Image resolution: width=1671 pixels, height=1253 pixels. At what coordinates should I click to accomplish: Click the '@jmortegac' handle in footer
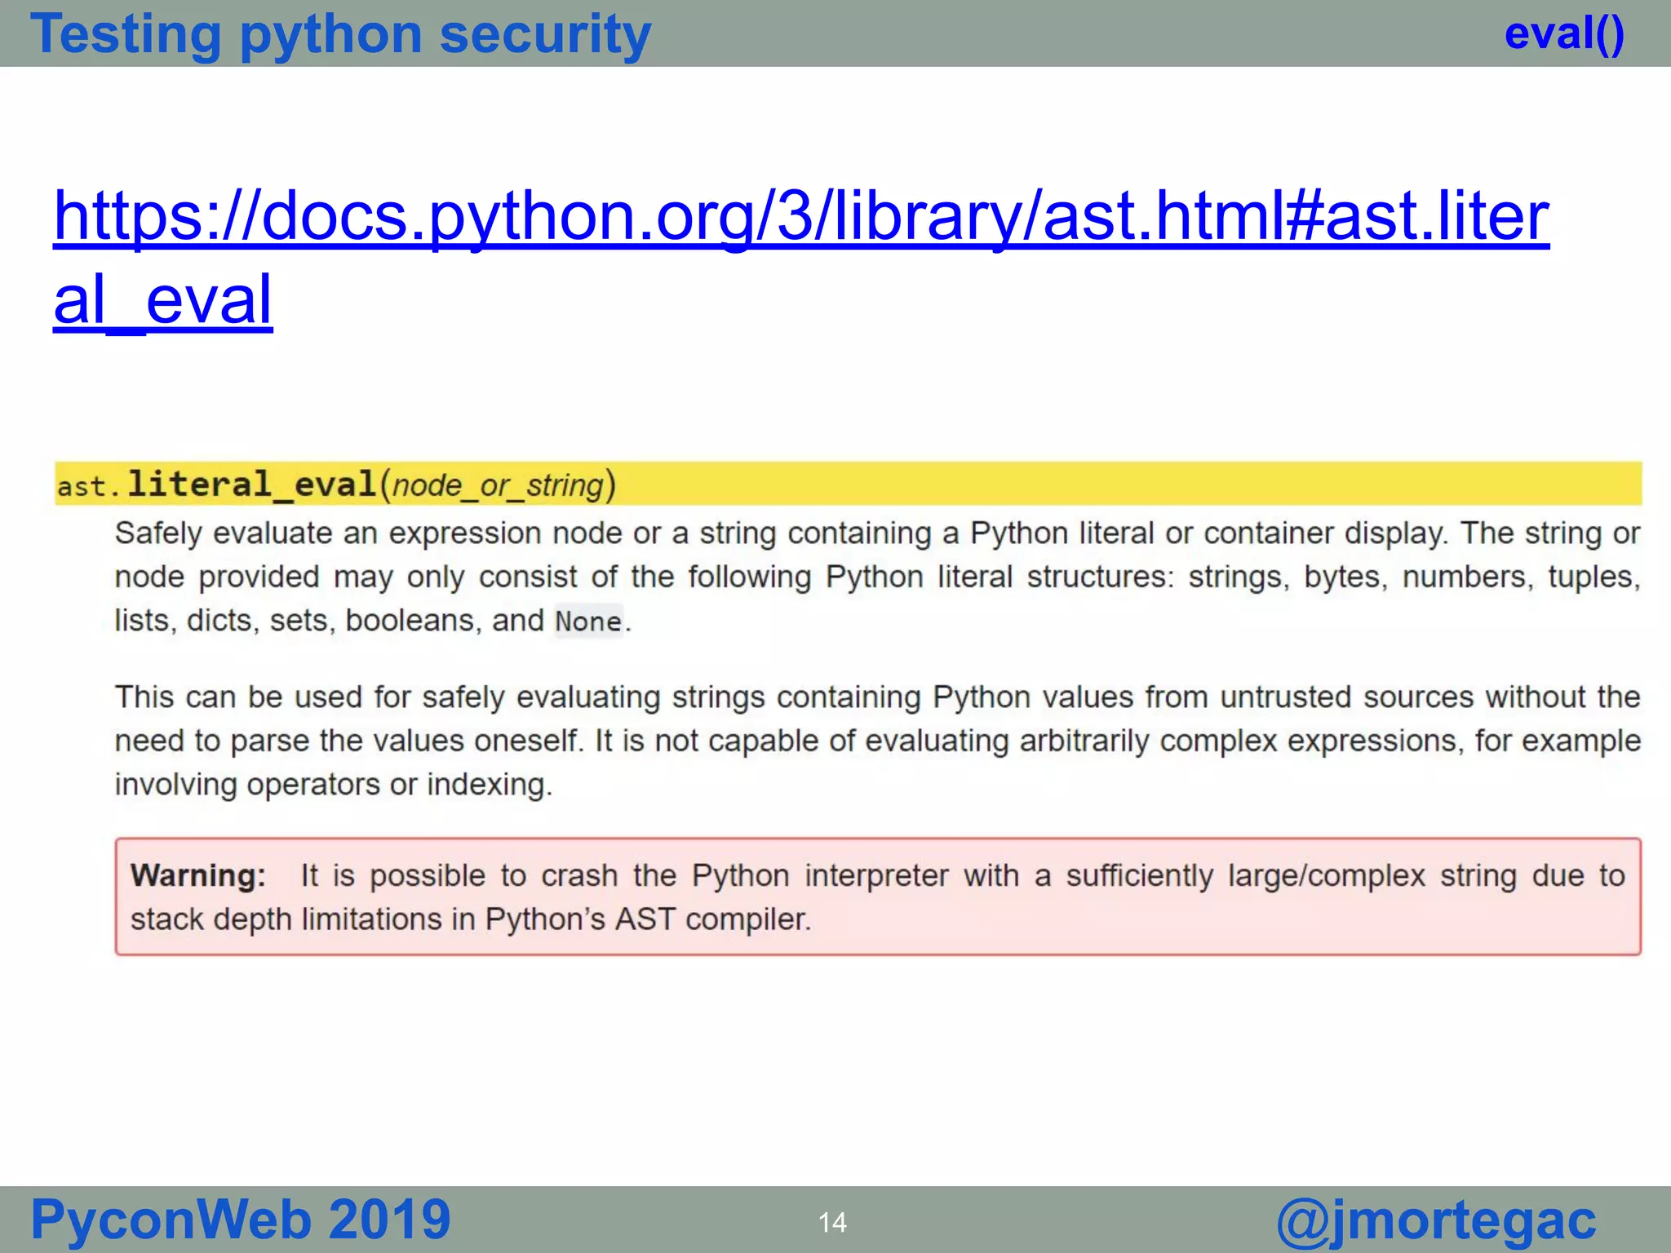(1436, 1222)
